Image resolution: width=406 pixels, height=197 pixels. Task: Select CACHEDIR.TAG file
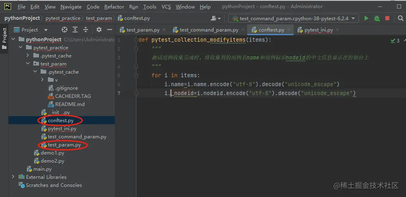69,96
